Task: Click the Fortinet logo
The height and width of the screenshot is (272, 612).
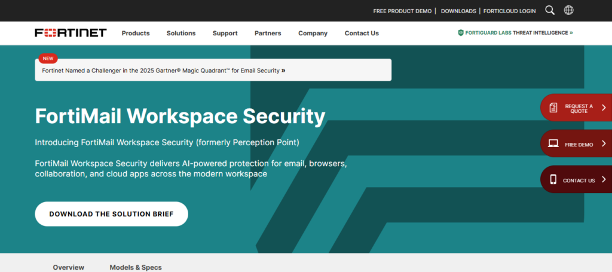Action: tap(71, 33)
